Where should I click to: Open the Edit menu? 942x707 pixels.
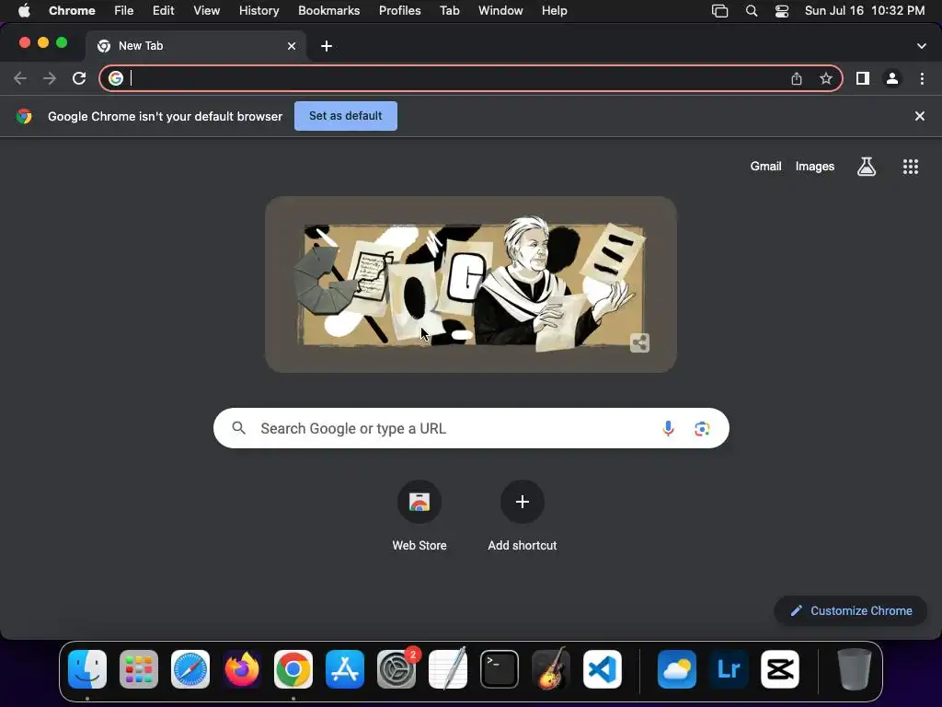coord(163,10)
